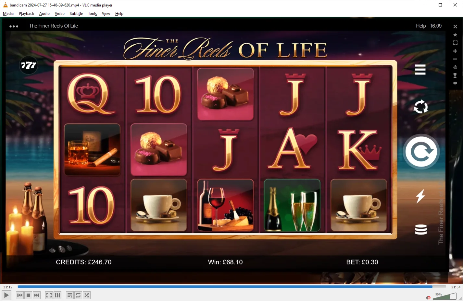Click the game fullscreen square icon
Viewport: 463px width, 301px height.
[x=455, y=43]
